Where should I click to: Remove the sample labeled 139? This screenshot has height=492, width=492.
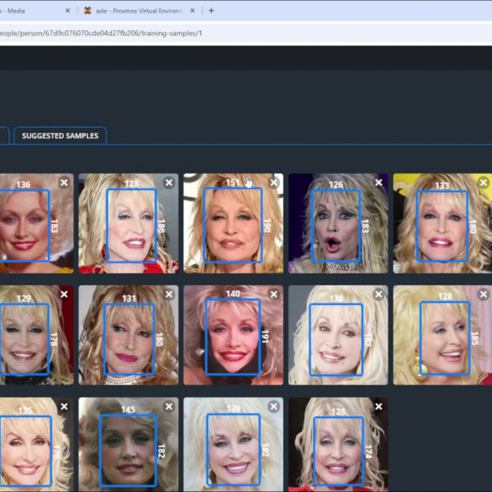pos(273,406)
